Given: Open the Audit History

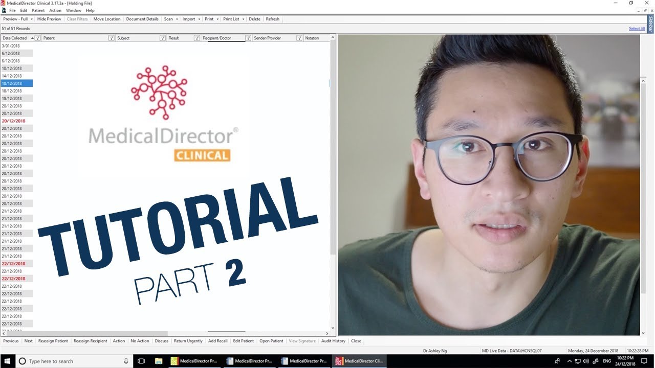Looking at the screenshot, I should pos(333,341).
